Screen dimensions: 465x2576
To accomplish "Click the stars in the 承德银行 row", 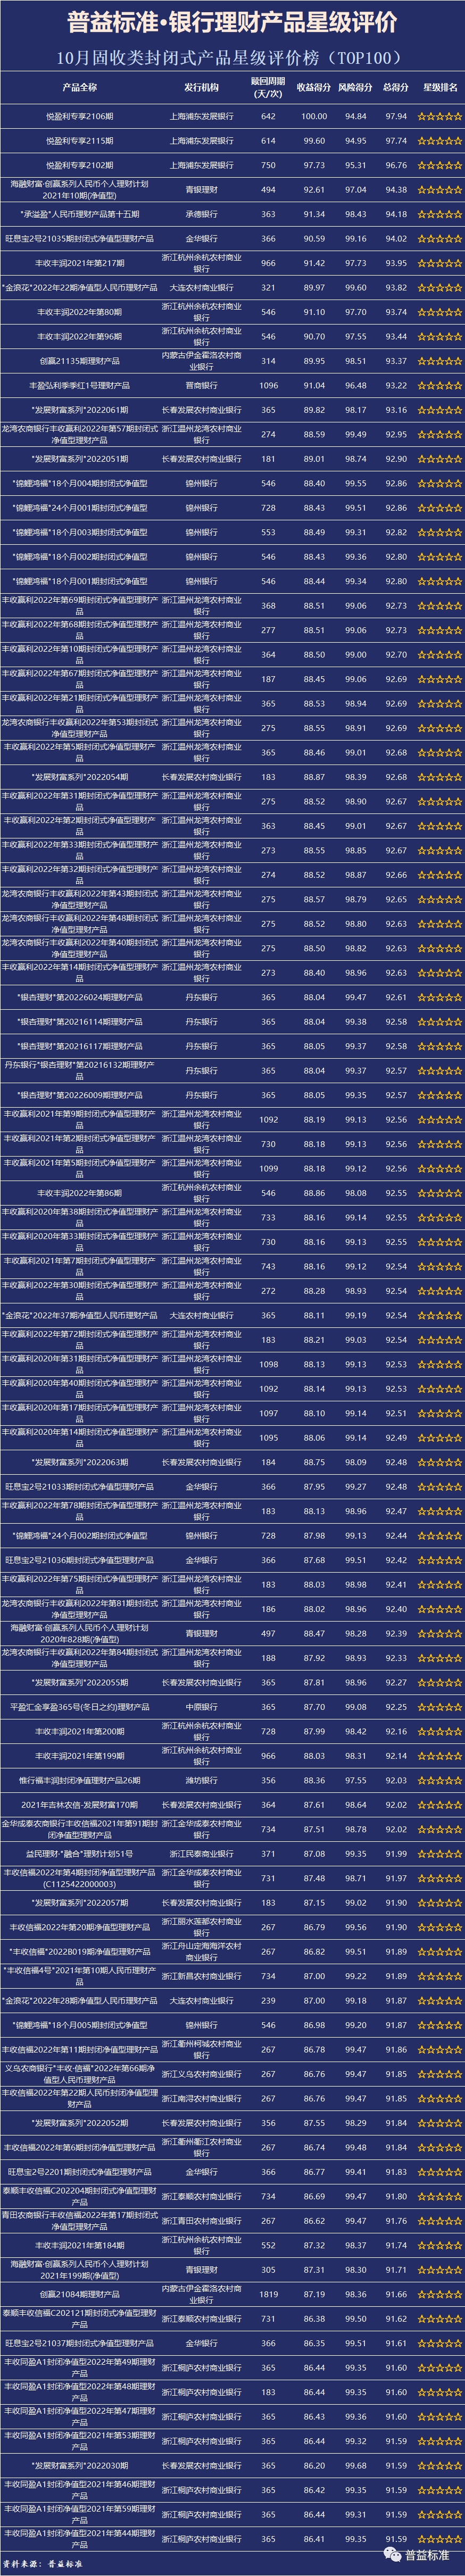I will [x=439, y=214].
